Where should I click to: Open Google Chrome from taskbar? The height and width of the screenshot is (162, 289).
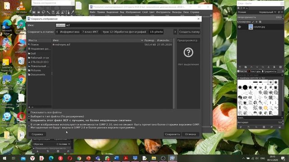tap(79, 158)
